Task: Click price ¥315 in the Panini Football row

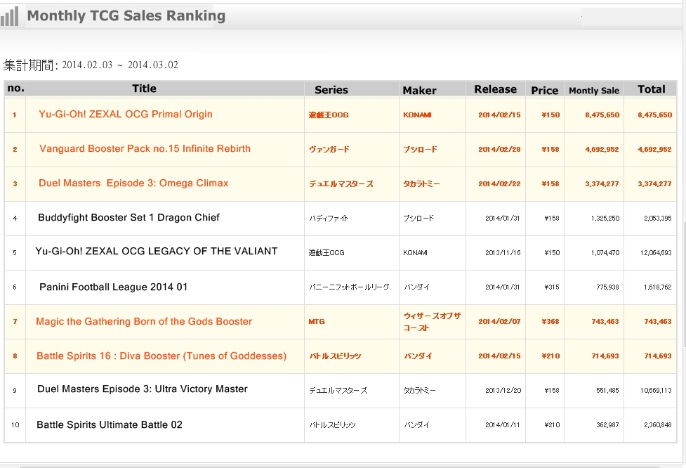Action: coord(552,287)
